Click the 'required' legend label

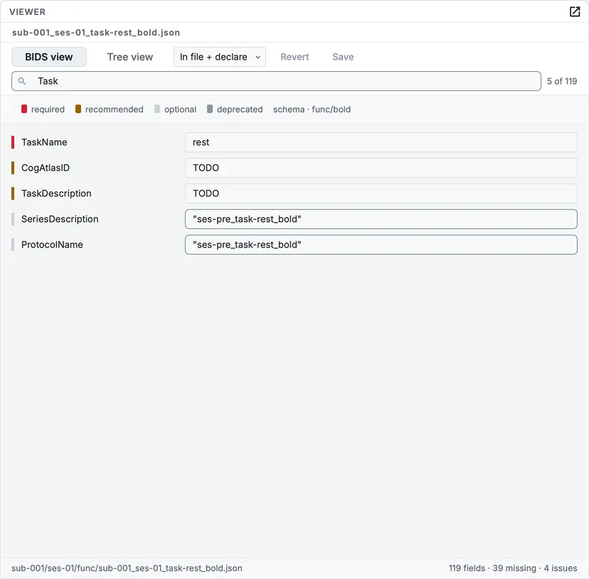[x=48, y=110]
